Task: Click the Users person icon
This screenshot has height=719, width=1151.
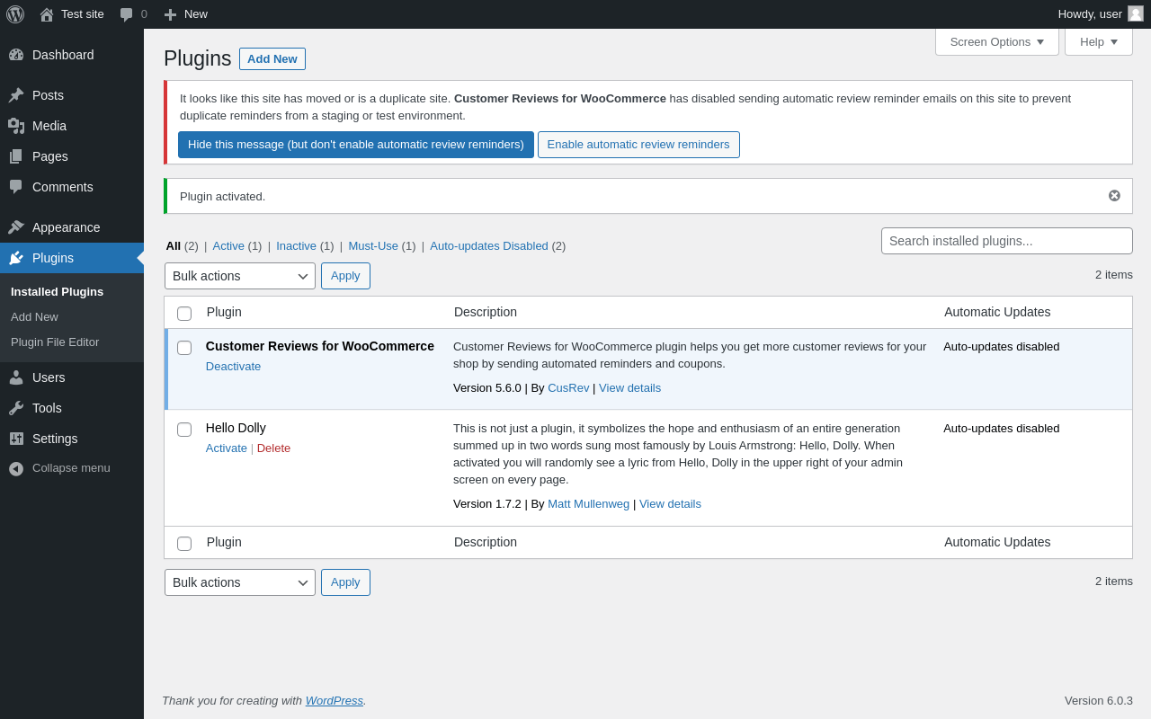Action: (x=16, y=377)
